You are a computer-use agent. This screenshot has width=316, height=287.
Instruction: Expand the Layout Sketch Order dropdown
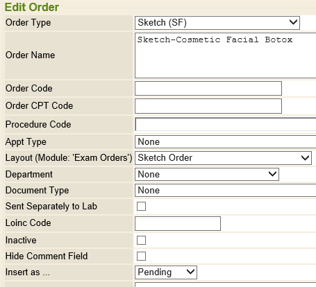point(223,158)
